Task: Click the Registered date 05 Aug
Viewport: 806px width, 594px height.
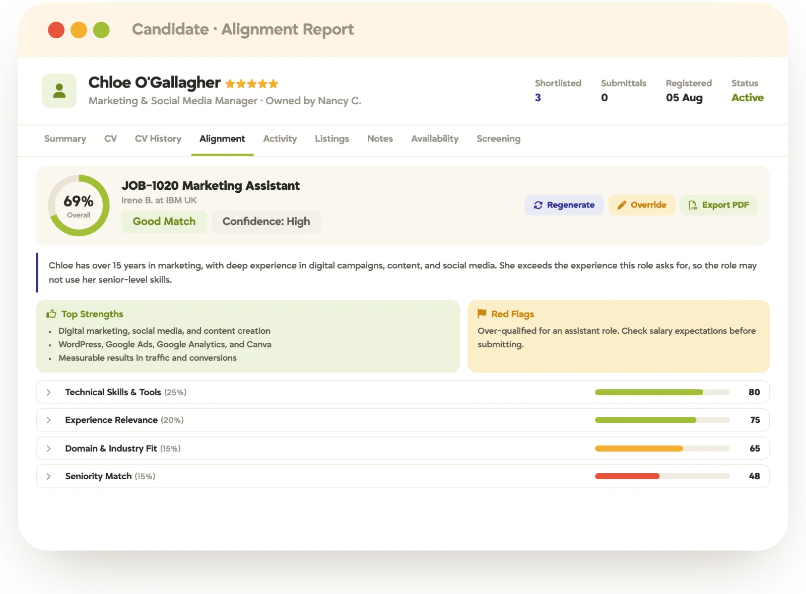Action: click(x=684, y=98)
